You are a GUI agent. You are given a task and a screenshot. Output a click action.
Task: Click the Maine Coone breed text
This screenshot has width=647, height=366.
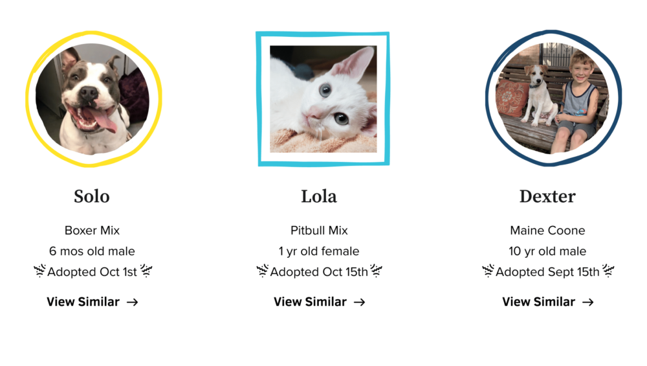tap(547, 231)
